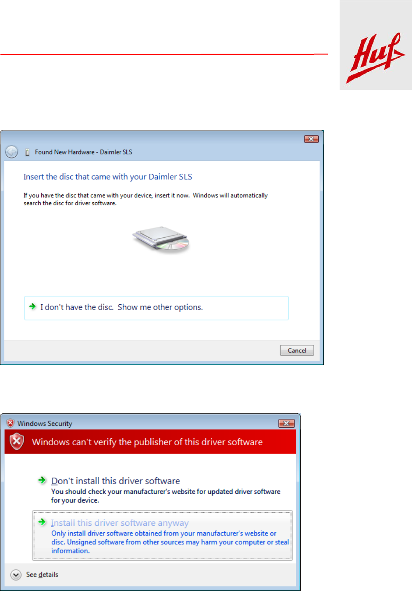Image resolution: width=412 pixels, height=591 pixels.
Task: Click the disc drive illustration
Action: coord(161,239)
